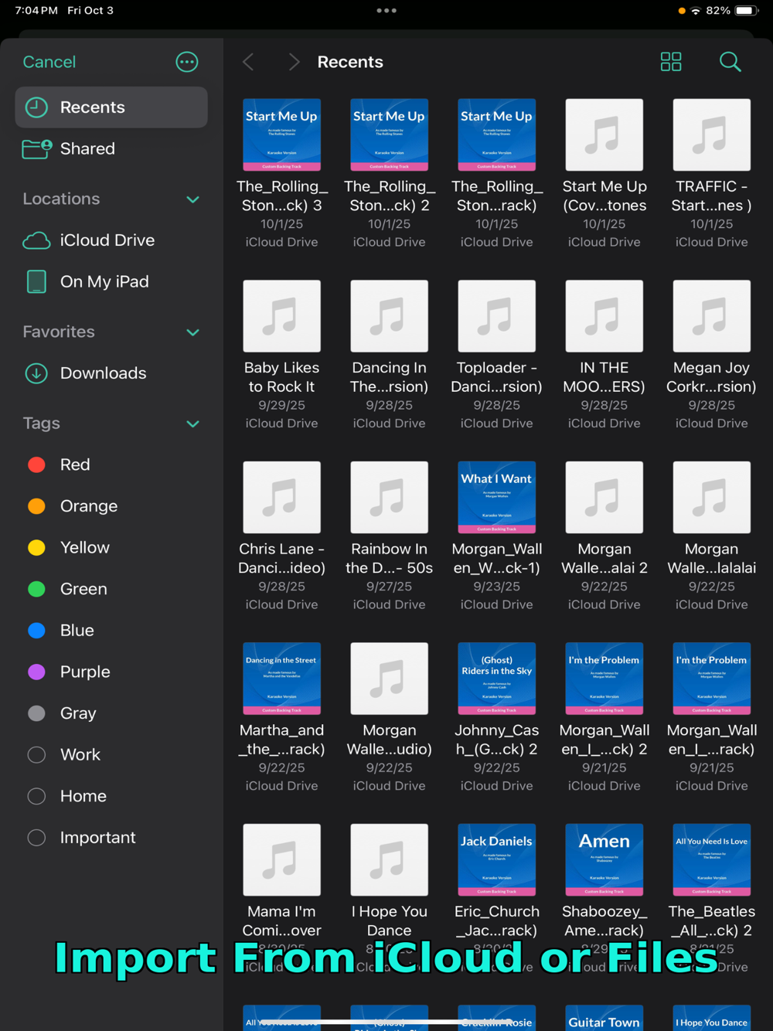The height and width of the screenshot is (1031, 773).
Task: Select Morgan_Wallen_I_...ck) 2 file
Action: click(604, 718)
